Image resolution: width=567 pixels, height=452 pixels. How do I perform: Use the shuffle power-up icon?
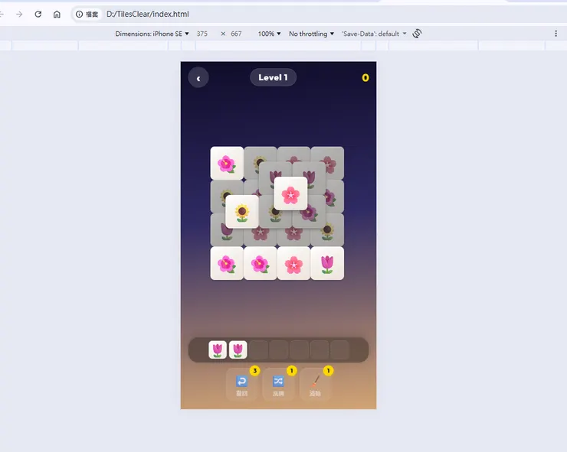pyautogui.click(x=278, y=384)
